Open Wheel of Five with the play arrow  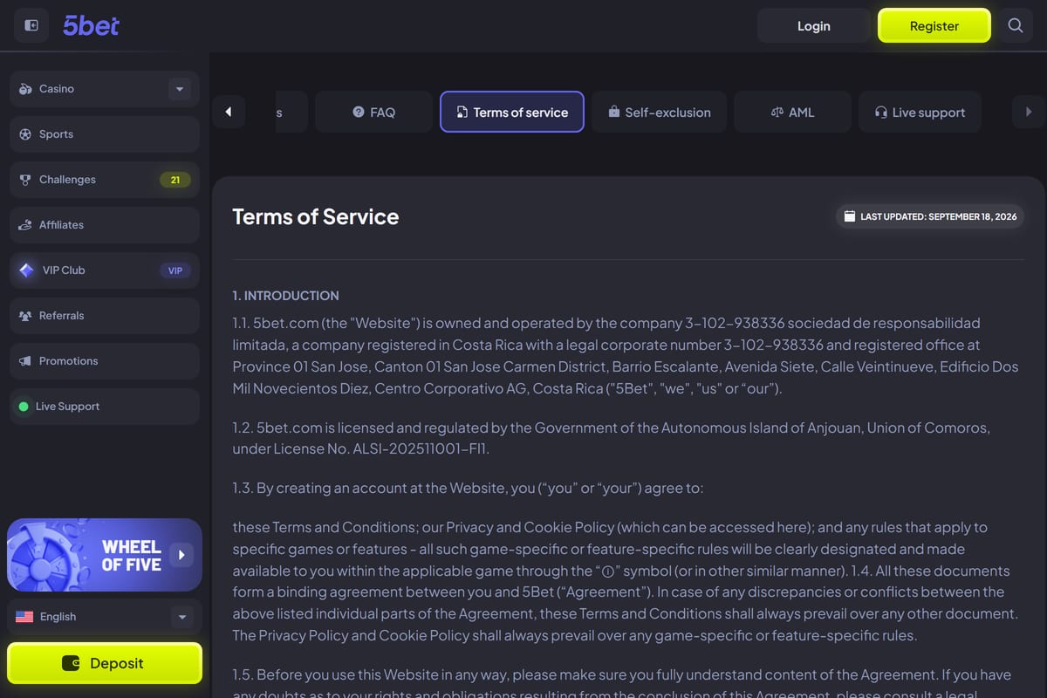(181, 554)
